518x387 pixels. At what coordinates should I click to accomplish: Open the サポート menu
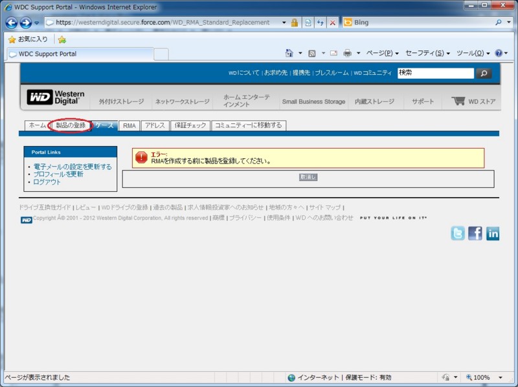tap(423, 101)
